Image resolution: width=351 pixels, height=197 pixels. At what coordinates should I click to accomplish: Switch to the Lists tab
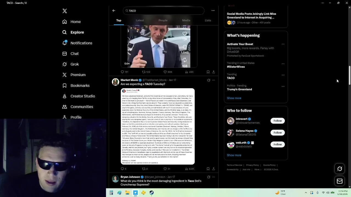tap(208, 20)
